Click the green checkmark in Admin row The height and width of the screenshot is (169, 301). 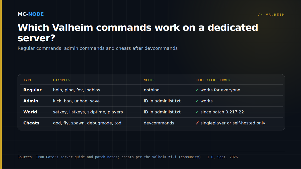(x=197, y=101)
